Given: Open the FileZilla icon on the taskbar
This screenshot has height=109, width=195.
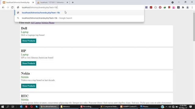Looking at the screenshot, I should click(26, 107).
